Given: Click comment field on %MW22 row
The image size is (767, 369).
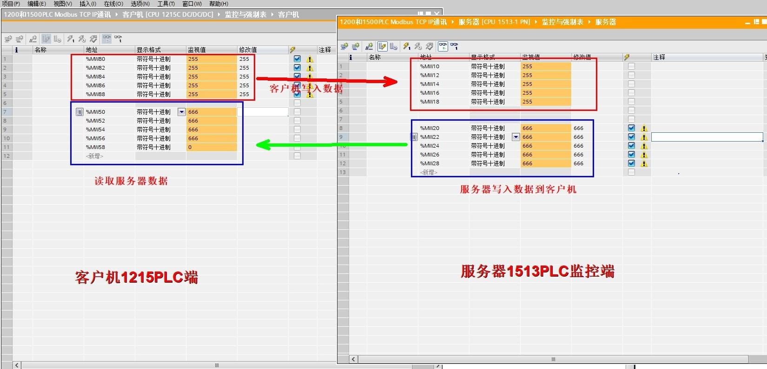Looking at the screenshot, I should pos(707,137).
